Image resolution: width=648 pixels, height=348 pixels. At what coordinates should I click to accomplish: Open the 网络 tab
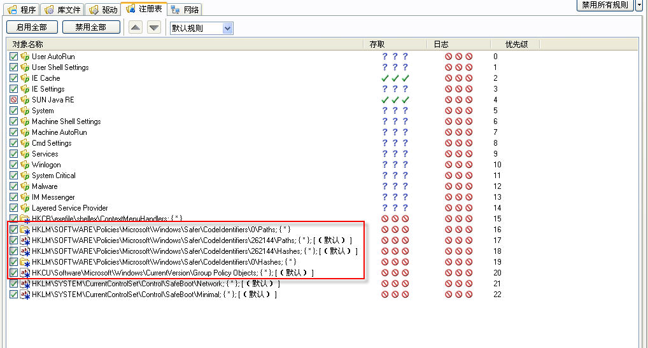click(x=185, y=10)
